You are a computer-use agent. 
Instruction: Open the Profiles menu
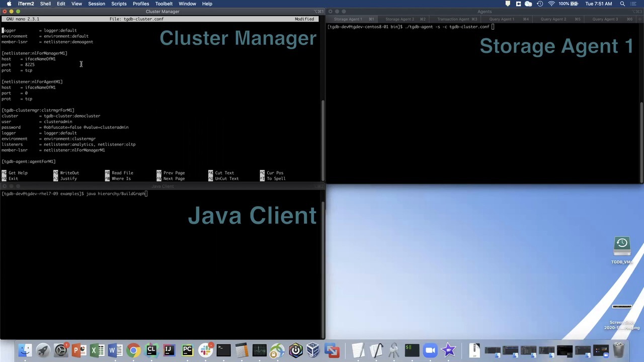tap(141, 4)
